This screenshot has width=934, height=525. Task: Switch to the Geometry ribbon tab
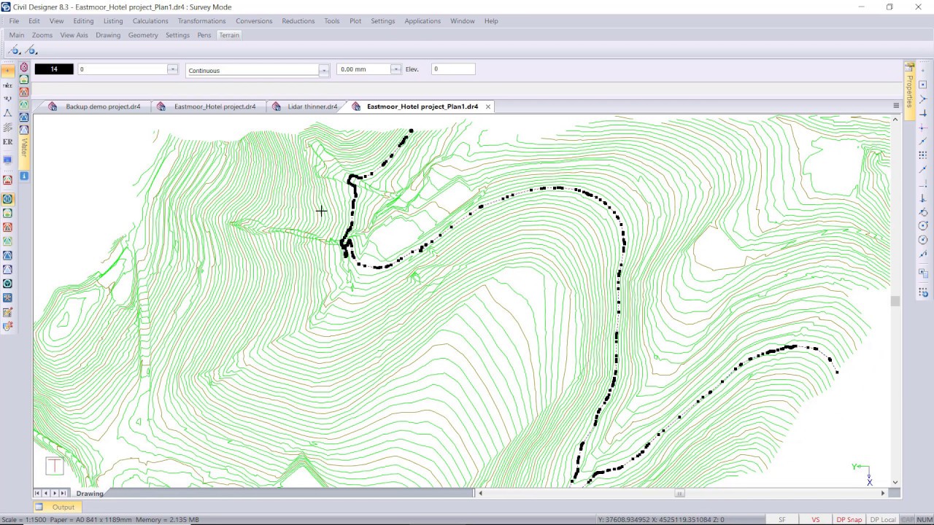(143, 35)
